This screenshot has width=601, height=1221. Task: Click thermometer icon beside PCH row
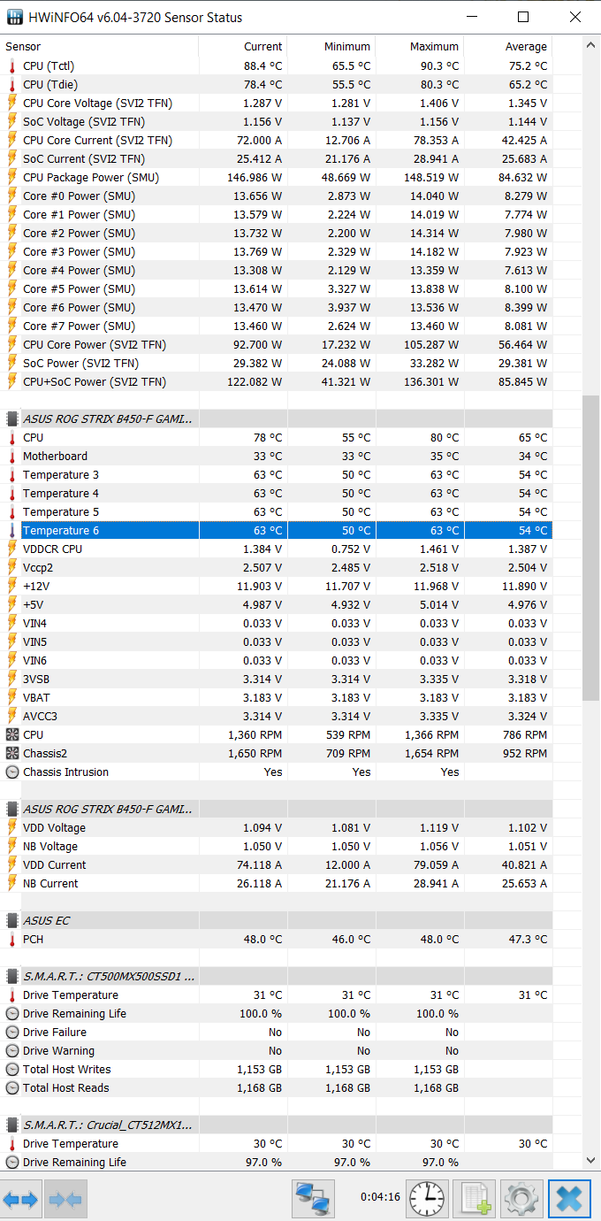pyautogui.click(x=12, y=939)
